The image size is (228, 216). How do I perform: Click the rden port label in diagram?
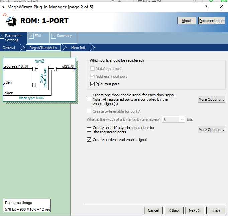[x=8, y=82]
